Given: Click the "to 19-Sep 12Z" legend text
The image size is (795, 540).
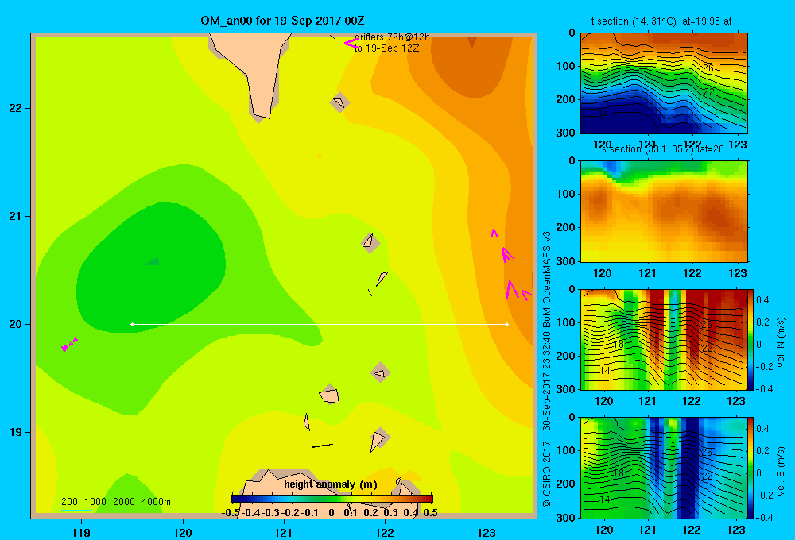Looking at the screenshot, I should 387,48.
